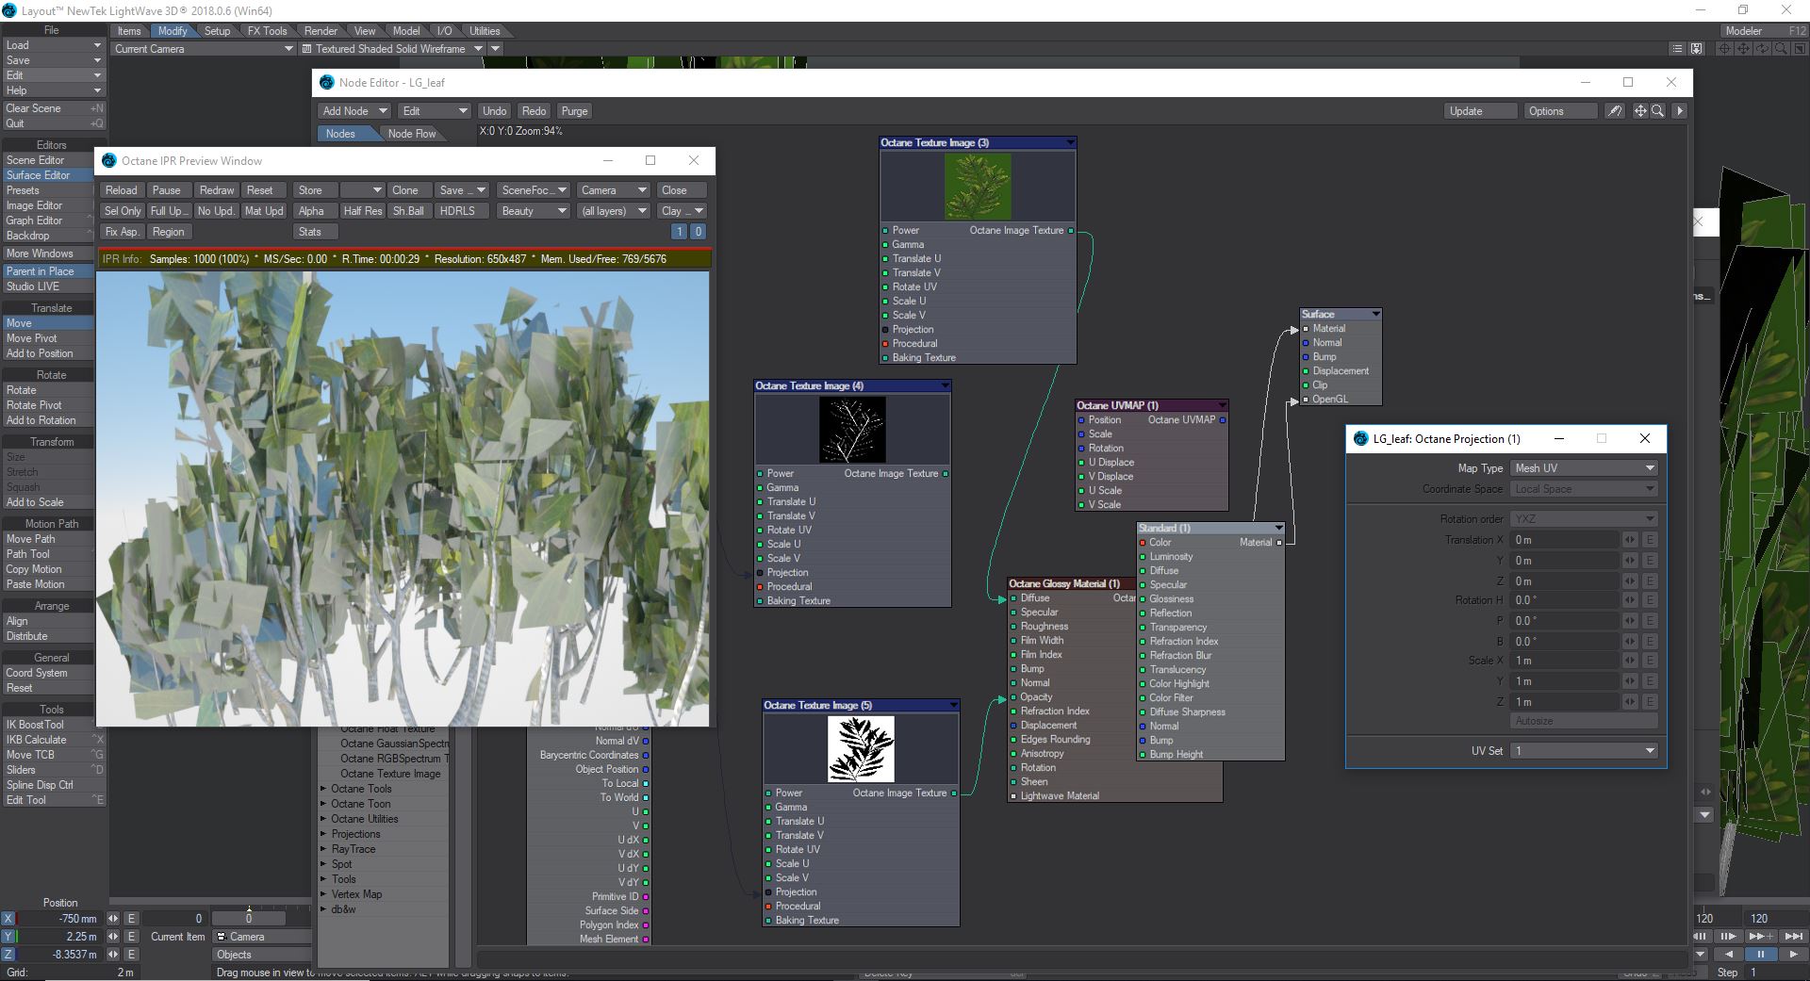
Task: Open the I/O menu tab
Action: pyautogui.click(x=444, y=31)
